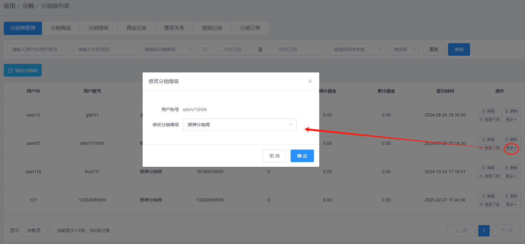
Task: Open the 10条/页 page size dropdown
Action: 36,230
